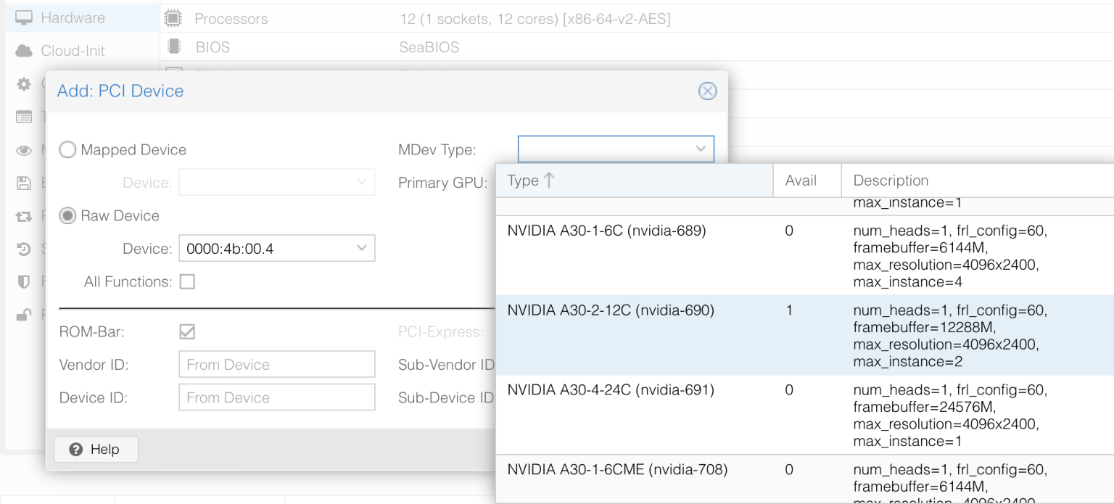The width and height of the screenshot is (1114, 504).
Task: Open the MDev Type dropdown
Action: (700, 148)
